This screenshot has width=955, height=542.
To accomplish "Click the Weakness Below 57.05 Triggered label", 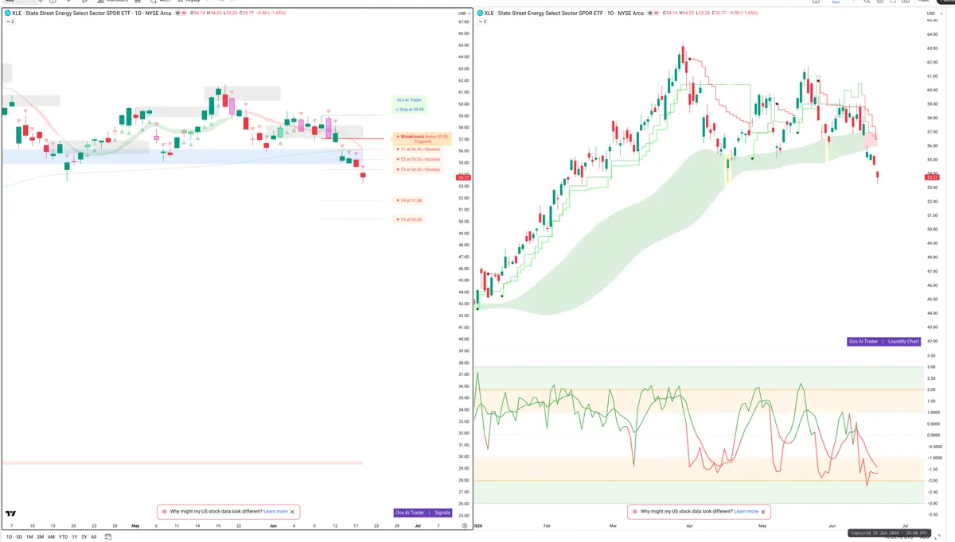I will (x=423, y=138).
